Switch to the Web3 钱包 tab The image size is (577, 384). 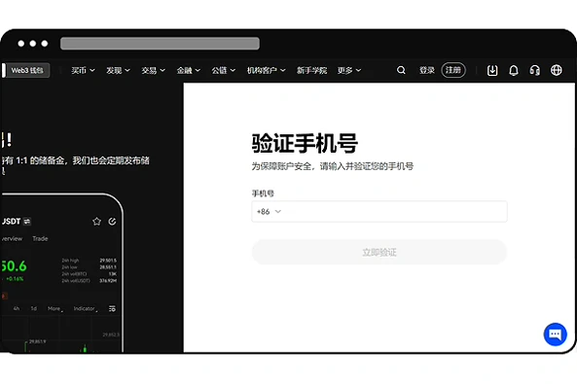pyautogui.click(x=27, y=70)
